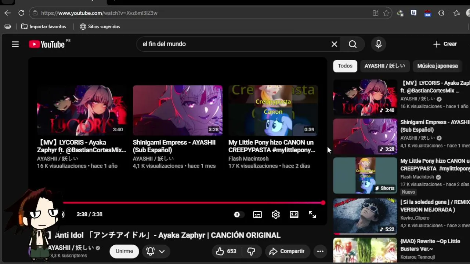
Task: Go to YouTube home via logo
Action: 47,44
